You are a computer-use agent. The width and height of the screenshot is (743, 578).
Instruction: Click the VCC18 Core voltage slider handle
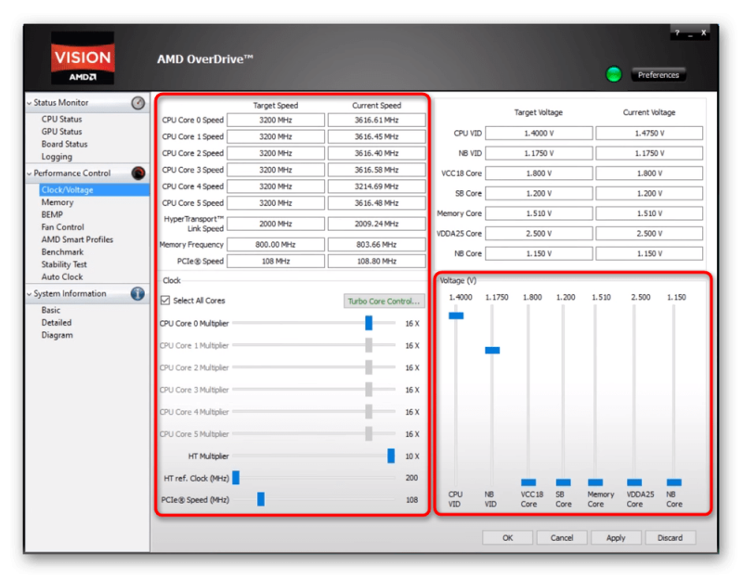point(528,482)
